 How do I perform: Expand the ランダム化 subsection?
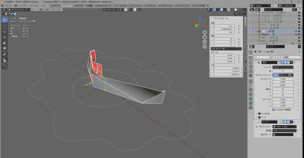tap(257, 114)
